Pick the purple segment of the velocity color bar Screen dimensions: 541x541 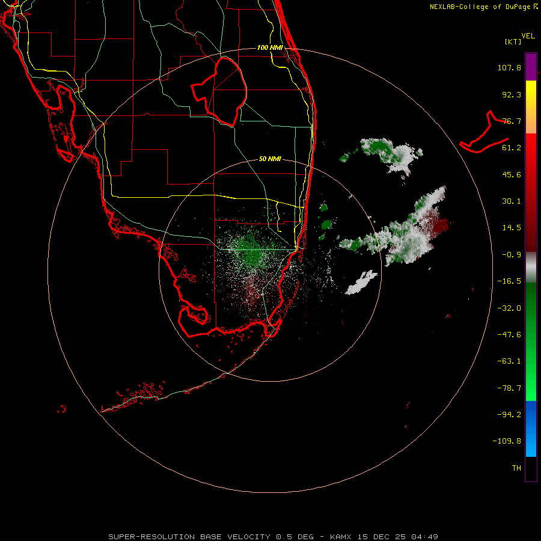pyautogui.click(x=531, y=67)
